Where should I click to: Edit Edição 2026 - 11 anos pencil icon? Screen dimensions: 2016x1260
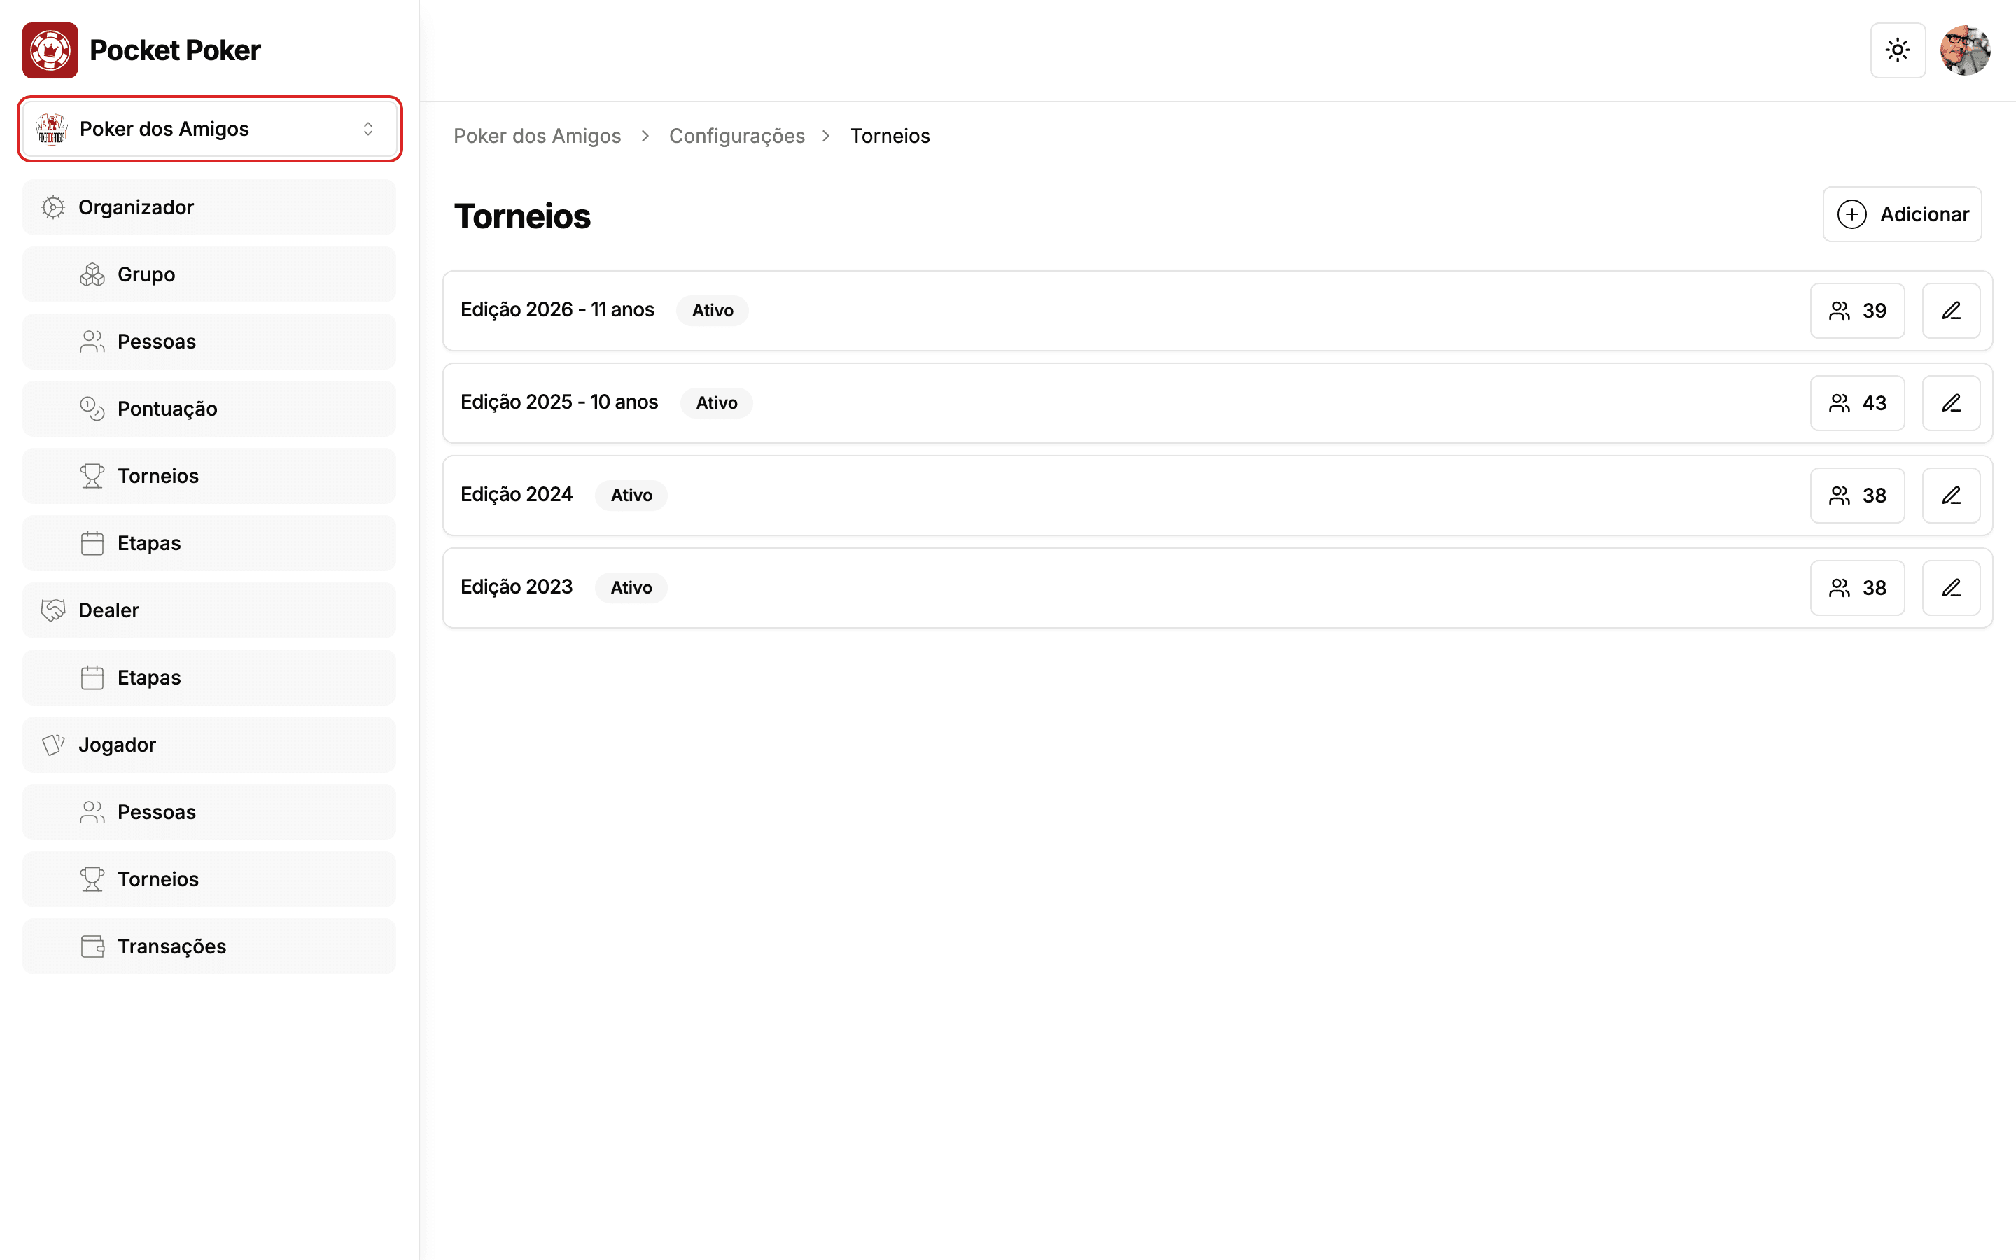coord(1951,311)
